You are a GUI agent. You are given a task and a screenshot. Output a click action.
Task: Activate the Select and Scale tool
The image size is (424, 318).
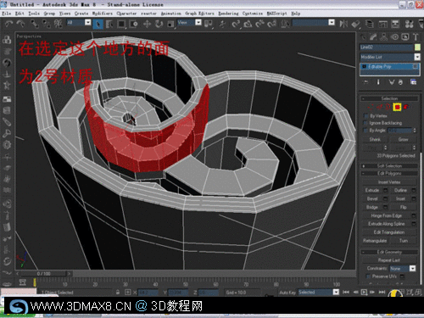(170, 24)
